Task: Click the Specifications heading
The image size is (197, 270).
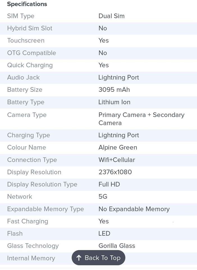Action: (x=27, y=4)
